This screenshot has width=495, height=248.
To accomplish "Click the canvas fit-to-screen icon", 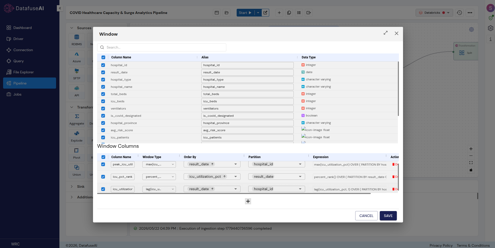I will (471, 163).
